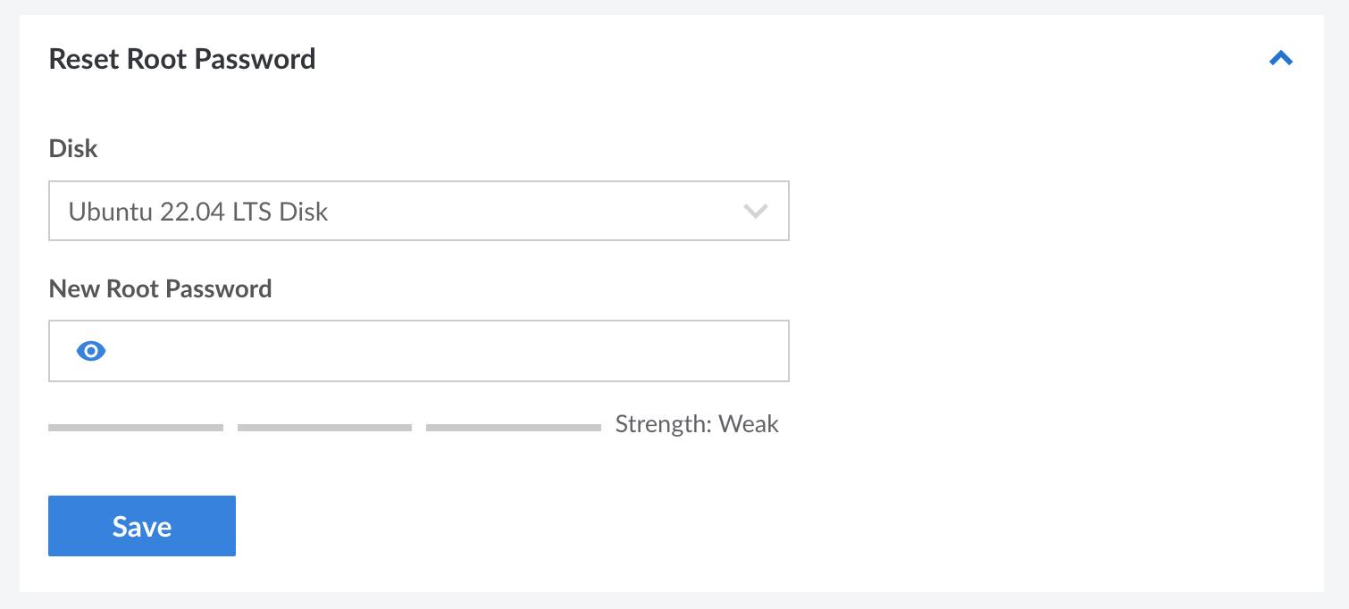Toggle password visibility with the eye icon
The image size is (1349, 609).
point(90,350)
